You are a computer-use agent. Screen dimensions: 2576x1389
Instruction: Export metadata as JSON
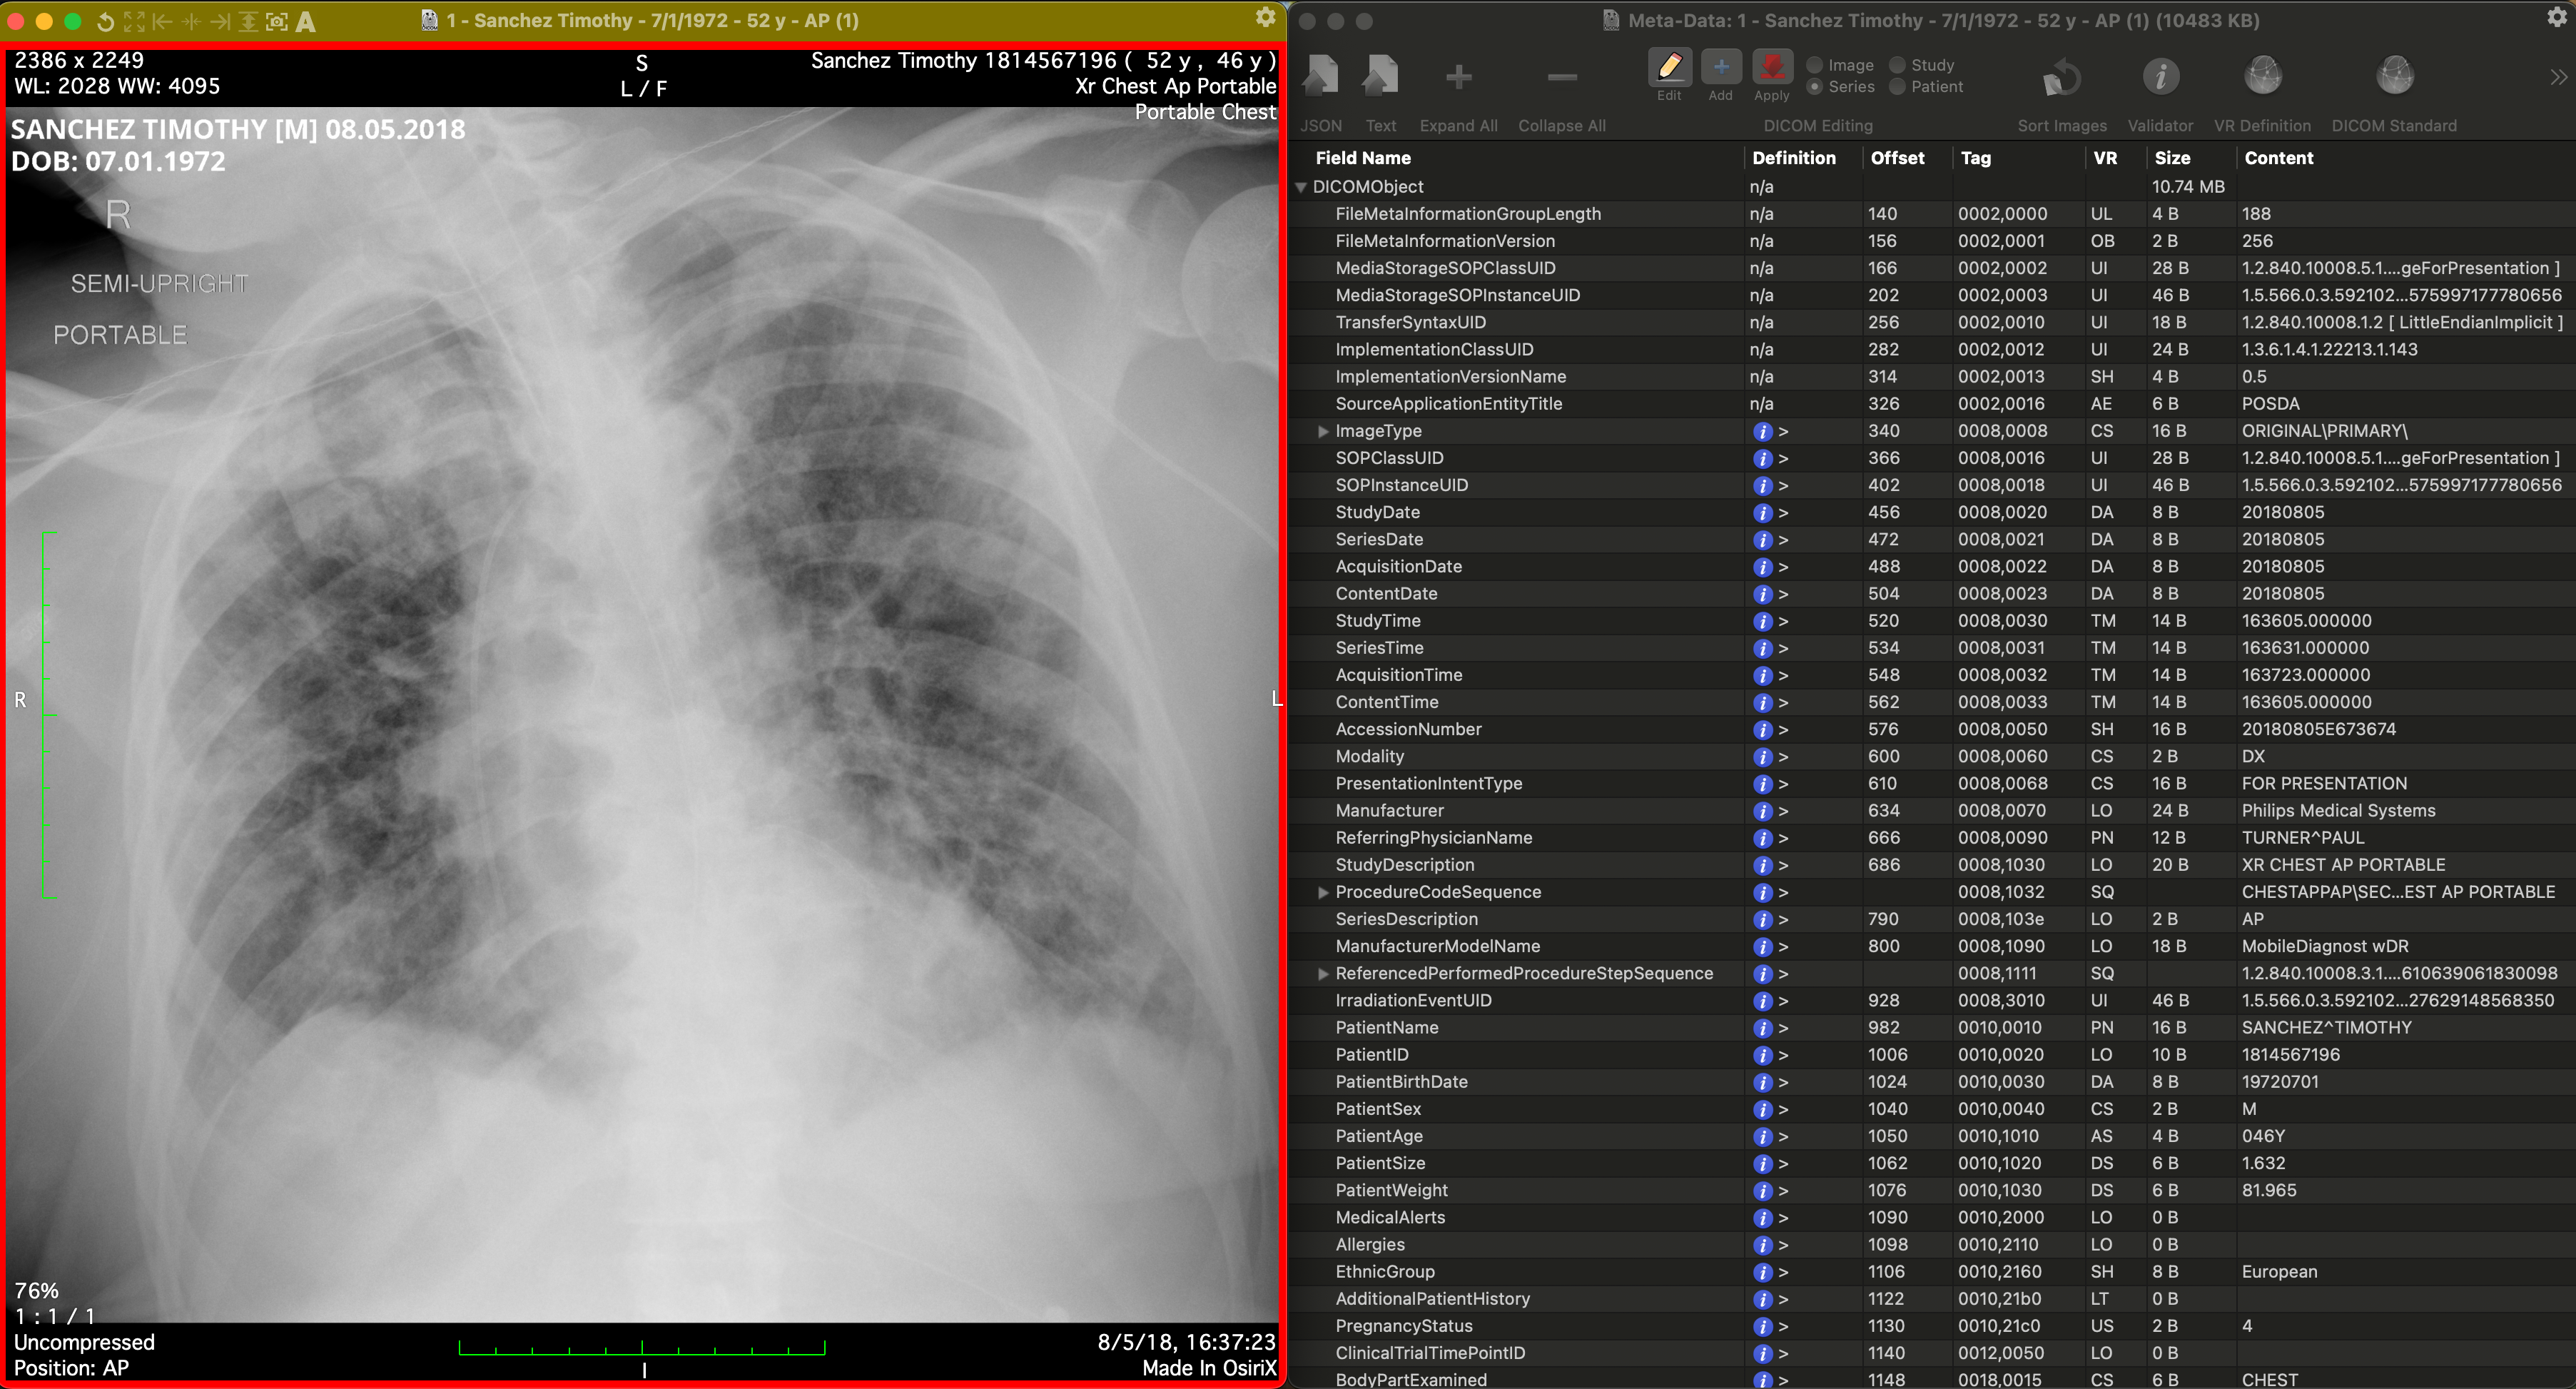[x=1320, y=76]
